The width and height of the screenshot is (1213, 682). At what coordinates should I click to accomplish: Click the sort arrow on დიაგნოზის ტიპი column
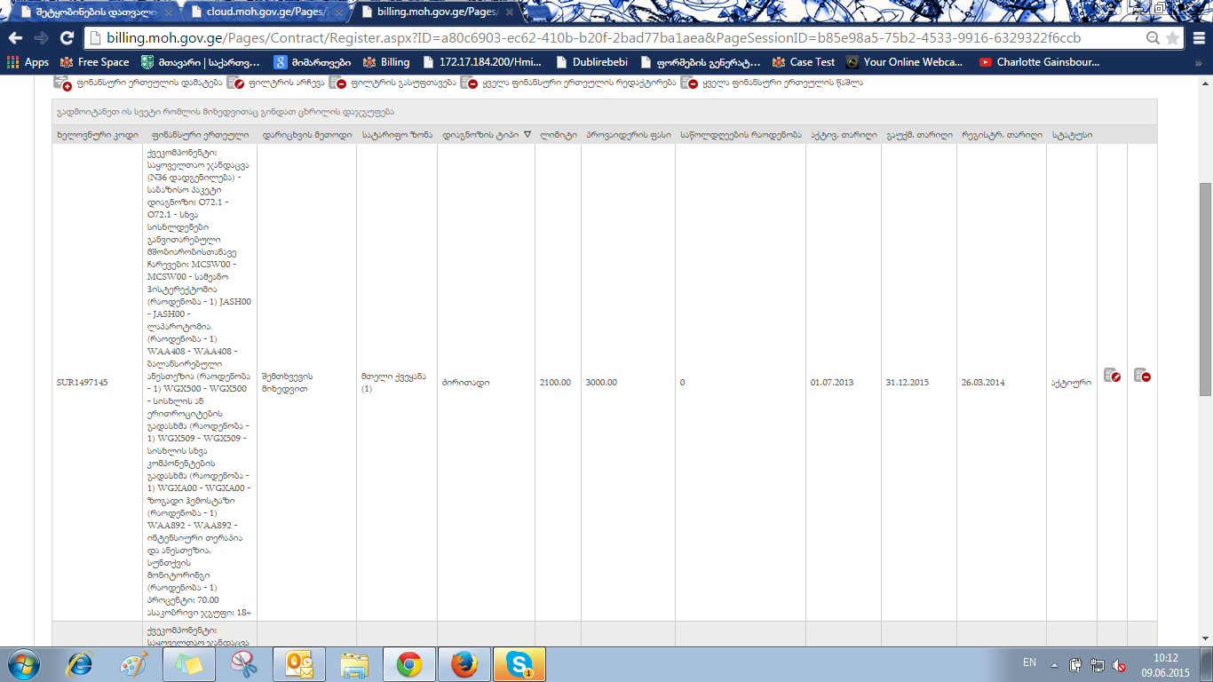tap(527, 135)
